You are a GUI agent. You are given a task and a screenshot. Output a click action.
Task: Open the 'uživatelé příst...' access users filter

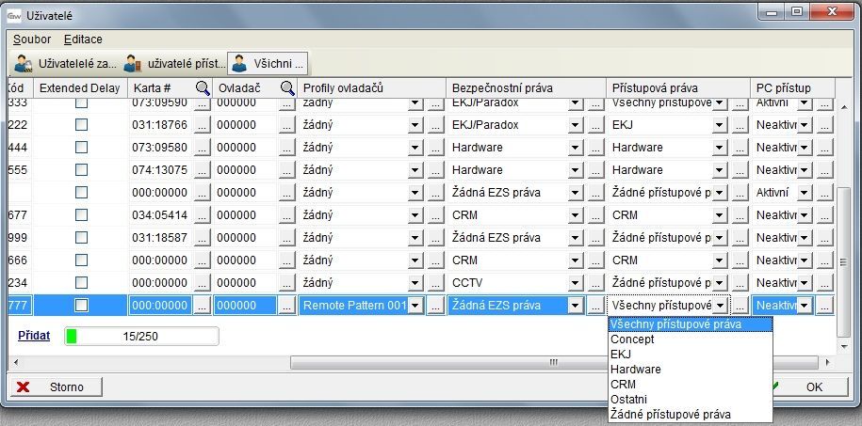[174, 64]
